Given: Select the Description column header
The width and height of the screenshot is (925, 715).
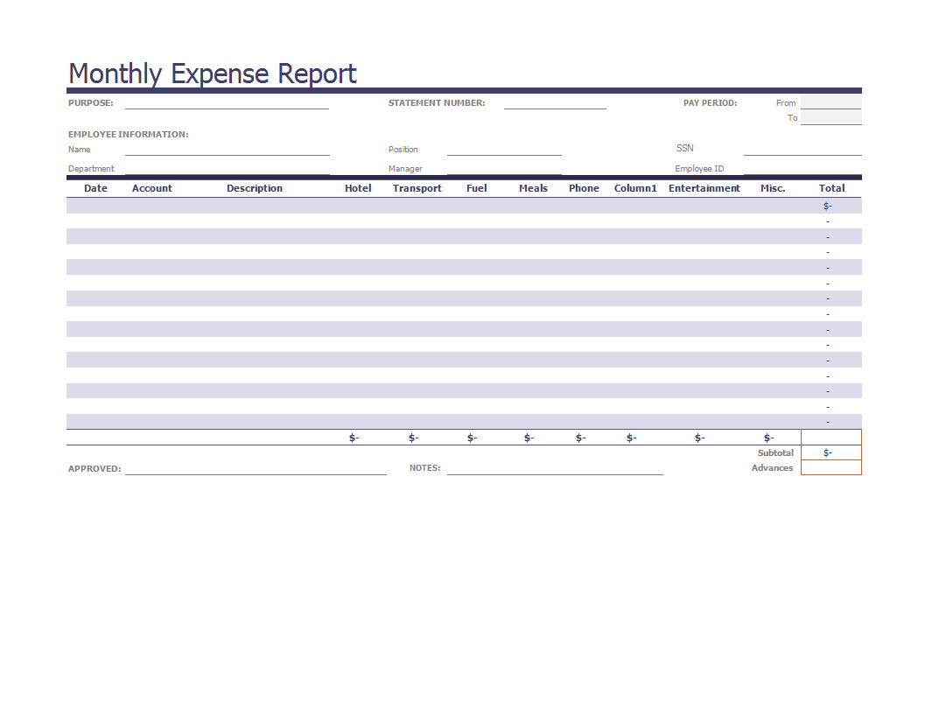Looking at the screenshot, I should pyautogui.click(x=255, y=188).
